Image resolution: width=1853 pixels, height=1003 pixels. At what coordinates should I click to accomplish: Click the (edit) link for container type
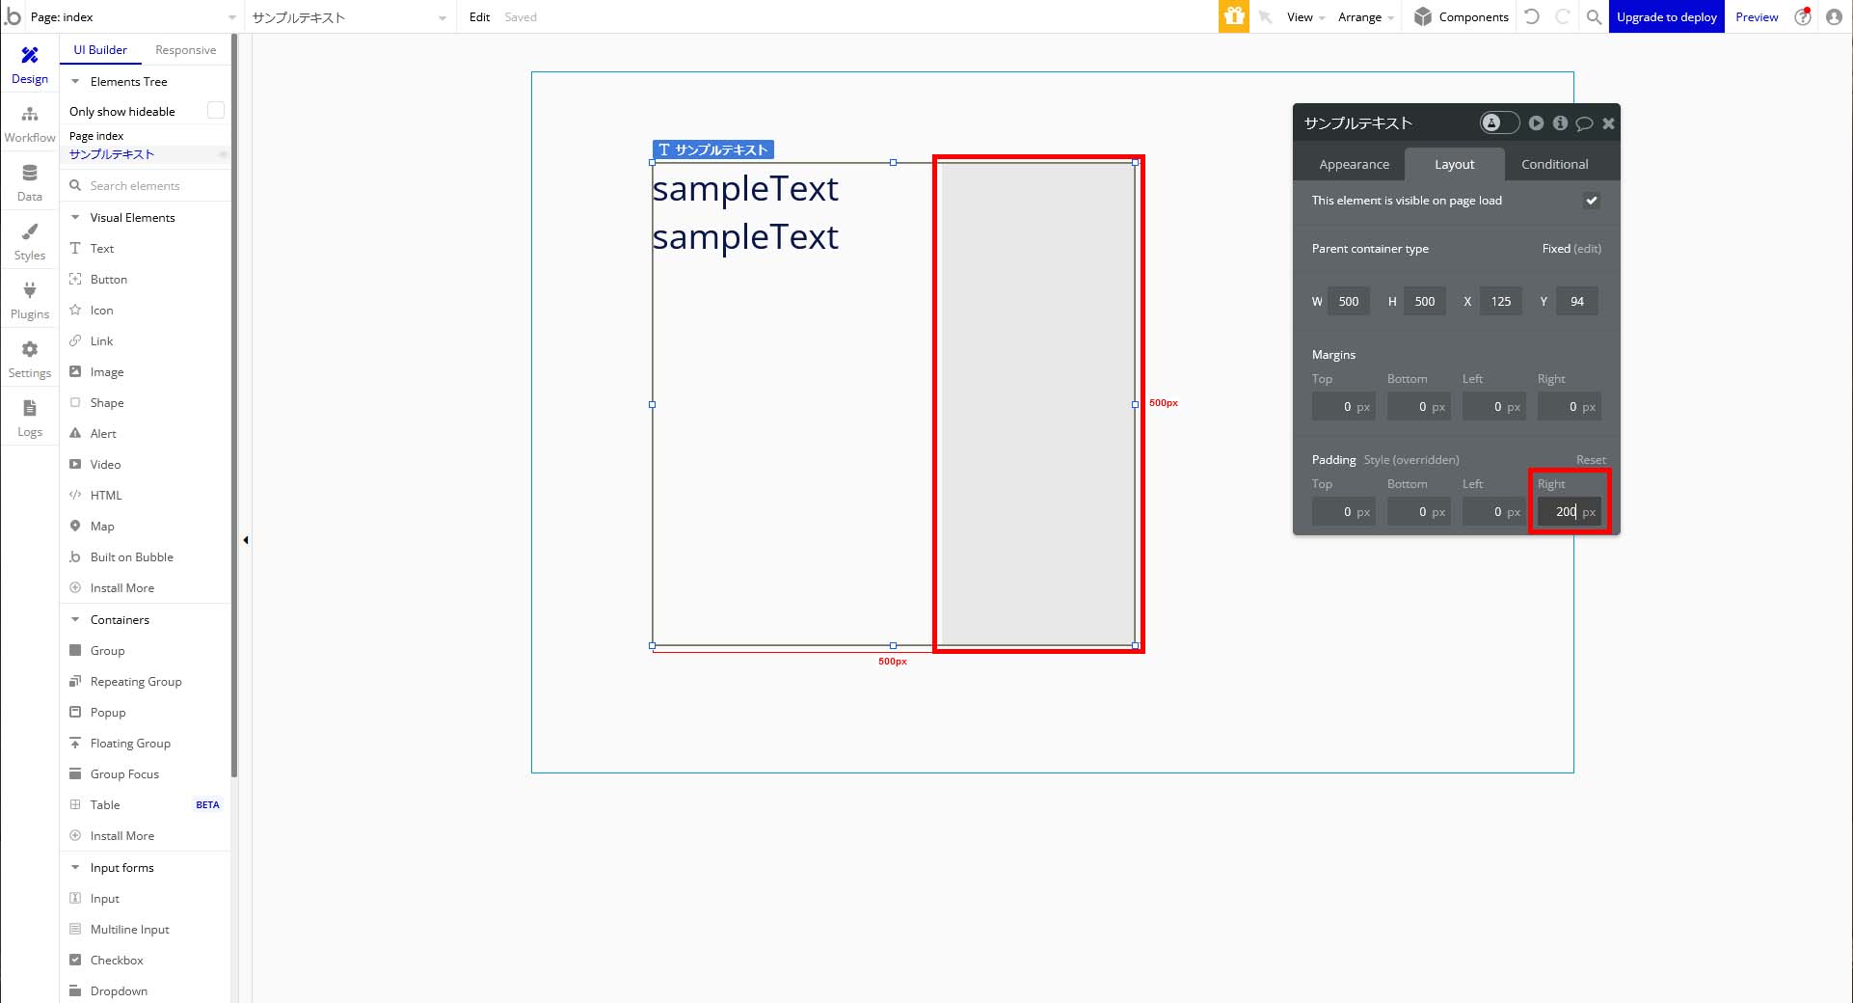click(1587, 248)
